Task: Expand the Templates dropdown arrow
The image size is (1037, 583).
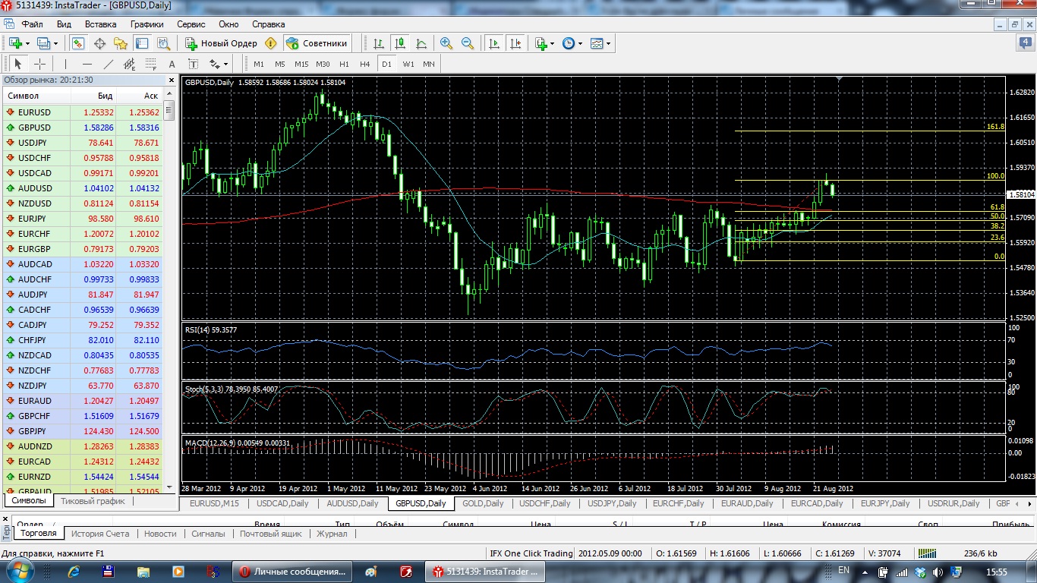Action: coord(609,43)
